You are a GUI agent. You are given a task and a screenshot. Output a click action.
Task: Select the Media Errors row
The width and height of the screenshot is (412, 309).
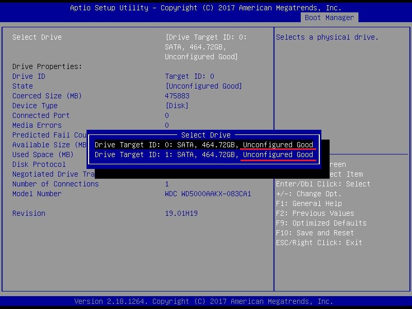pyautogui.click(x=37, y=125)
